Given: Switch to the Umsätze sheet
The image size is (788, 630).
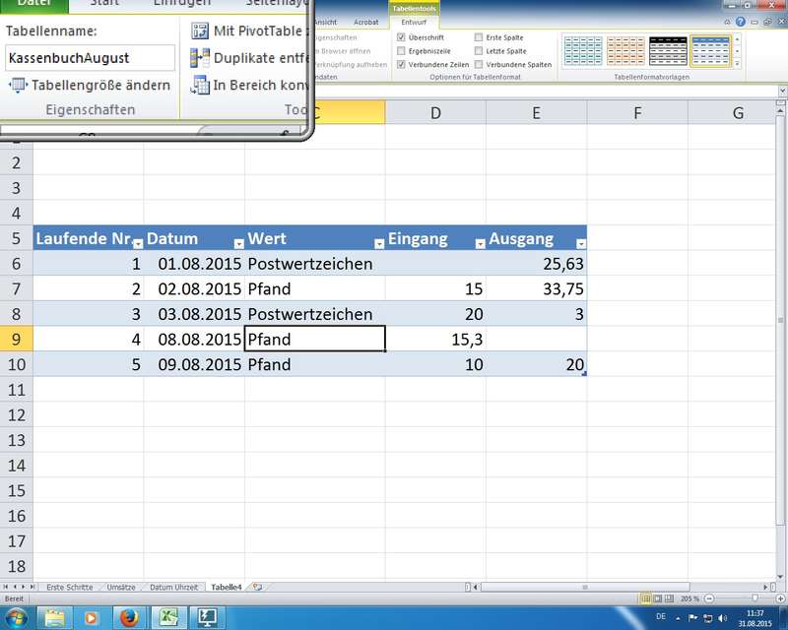Looking at the screenshot, I should [x=121, y=587].
